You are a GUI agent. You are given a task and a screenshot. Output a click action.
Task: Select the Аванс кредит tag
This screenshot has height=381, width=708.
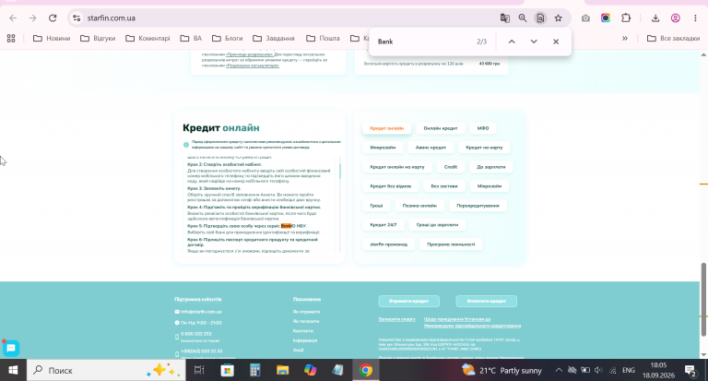click(431, 148)
